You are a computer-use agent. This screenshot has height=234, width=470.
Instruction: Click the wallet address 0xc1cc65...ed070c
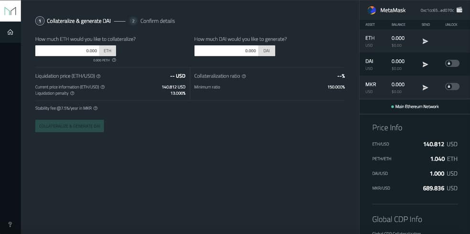click(437, 10)
